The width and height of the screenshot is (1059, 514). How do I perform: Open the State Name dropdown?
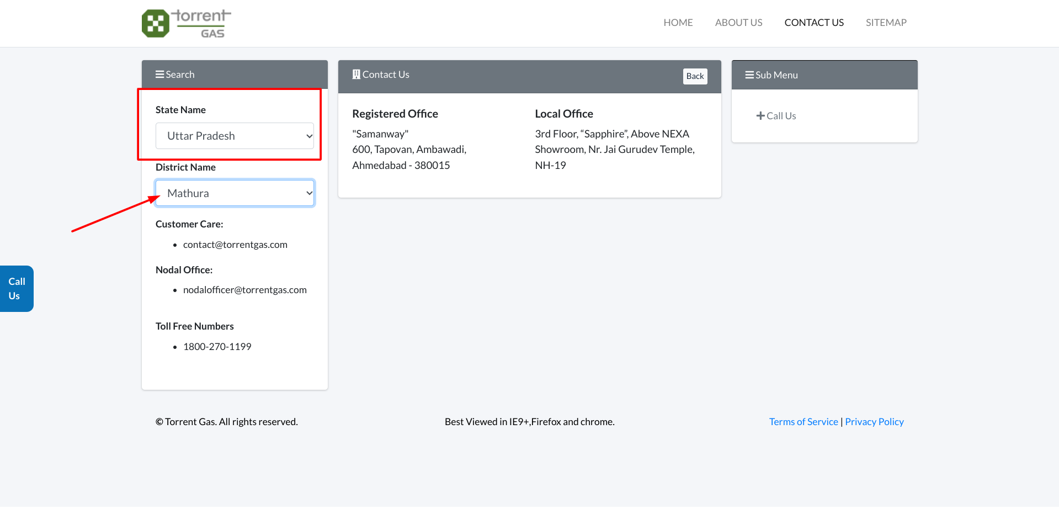(235, 136)
